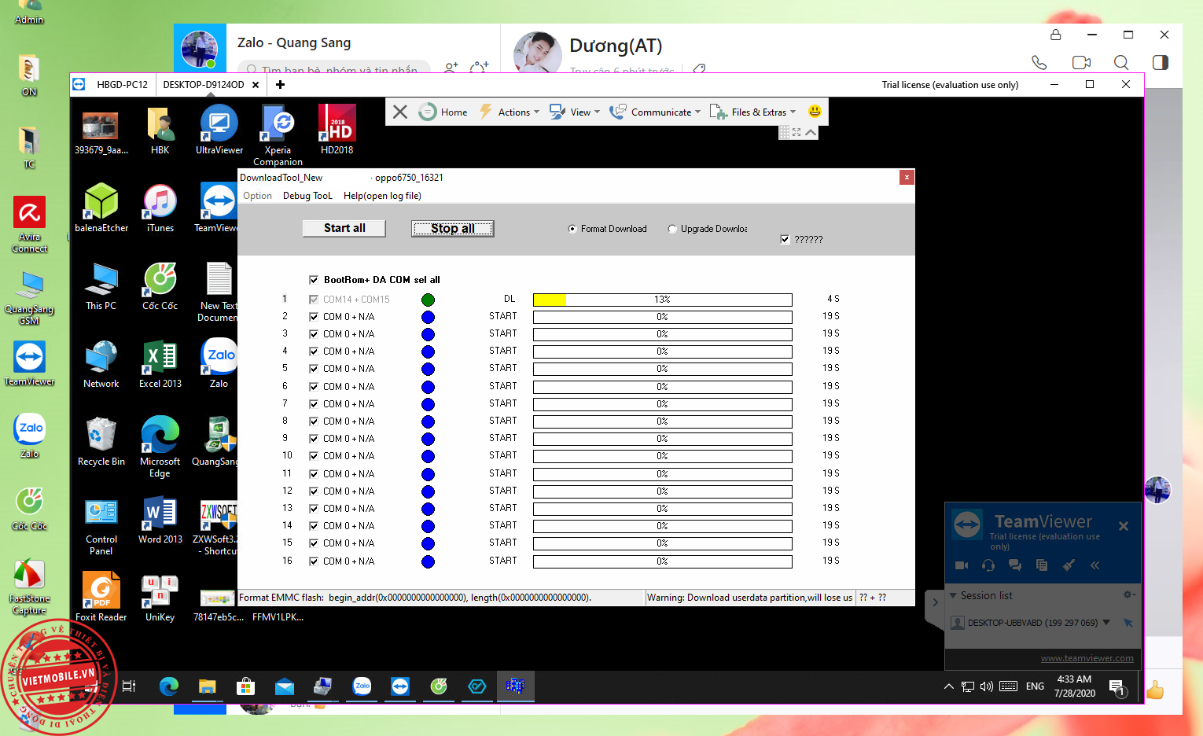Open Avira Connect icon on local desktop
1203x736 pixels.
click(29, 224)
